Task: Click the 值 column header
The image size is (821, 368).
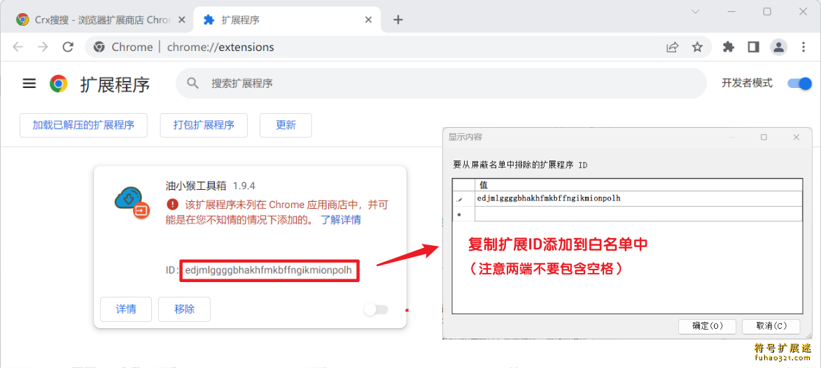Action: tap(638, 185)
